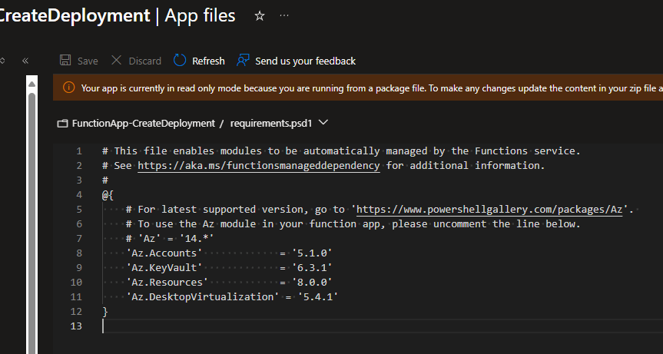Click FunctionApp-CreateDeployment breadcrumb
The image size is (663, 354).
(144, 124)
